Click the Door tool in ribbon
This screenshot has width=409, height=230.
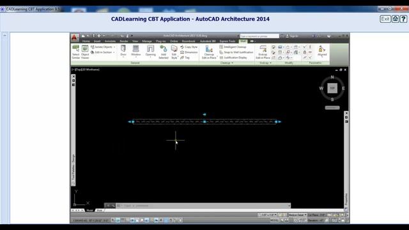(123, 50)
